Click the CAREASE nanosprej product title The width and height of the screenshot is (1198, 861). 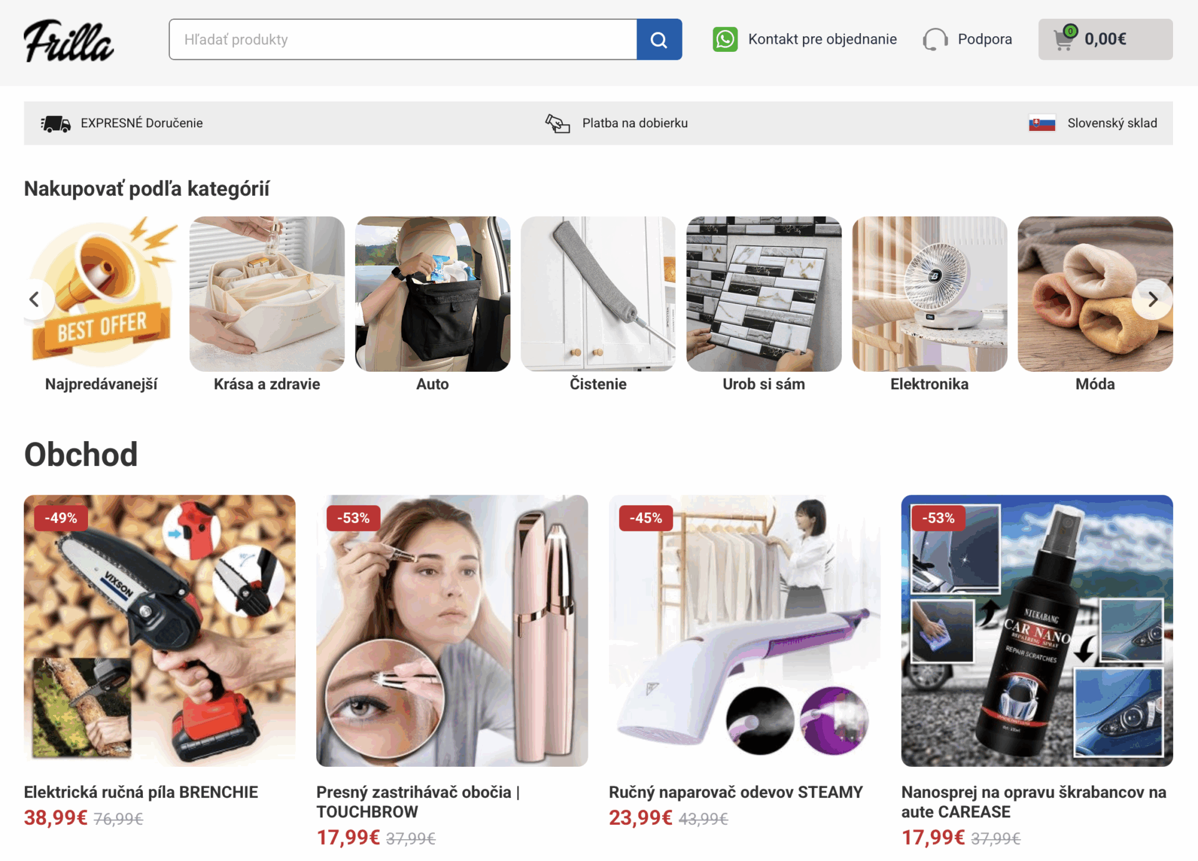(1034, 802)
